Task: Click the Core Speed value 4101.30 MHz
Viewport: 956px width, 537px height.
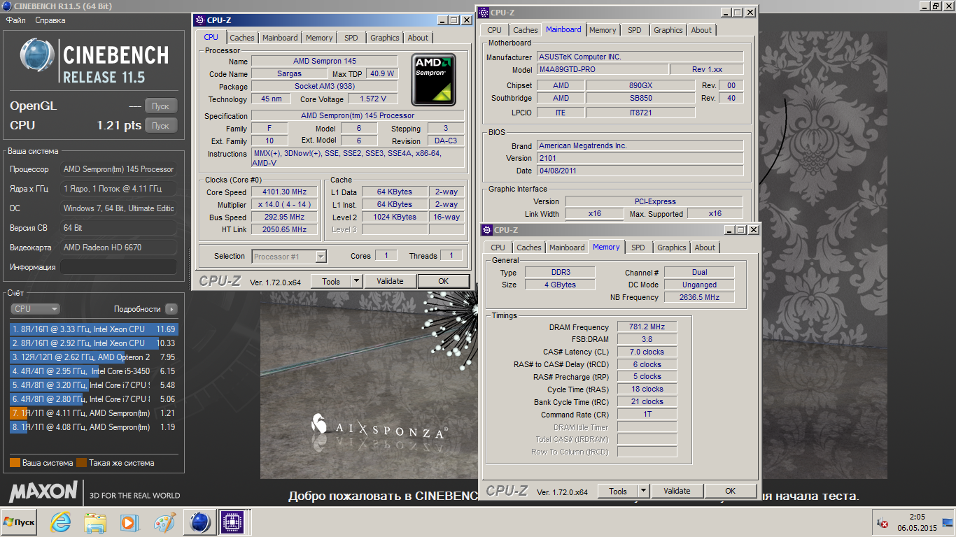Action: click(x=285, y=192)
